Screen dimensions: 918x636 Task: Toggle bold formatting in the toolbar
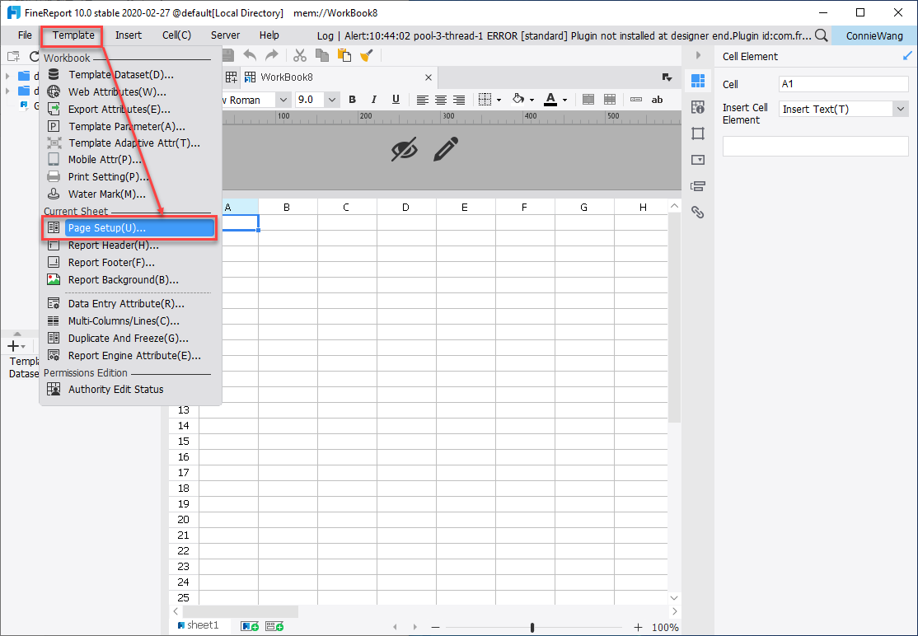[352, 99]
